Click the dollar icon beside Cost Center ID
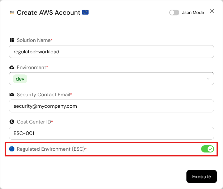223x189 pixels. point(12,122)
